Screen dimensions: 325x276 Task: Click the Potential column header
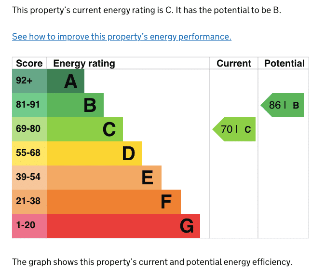point(284,63)
